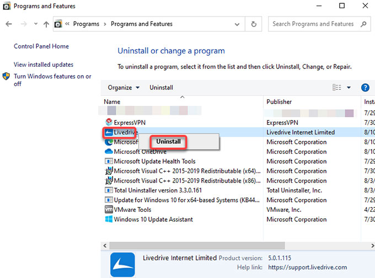Refresh the programs list
375x278 pixels.
[254, 24]
